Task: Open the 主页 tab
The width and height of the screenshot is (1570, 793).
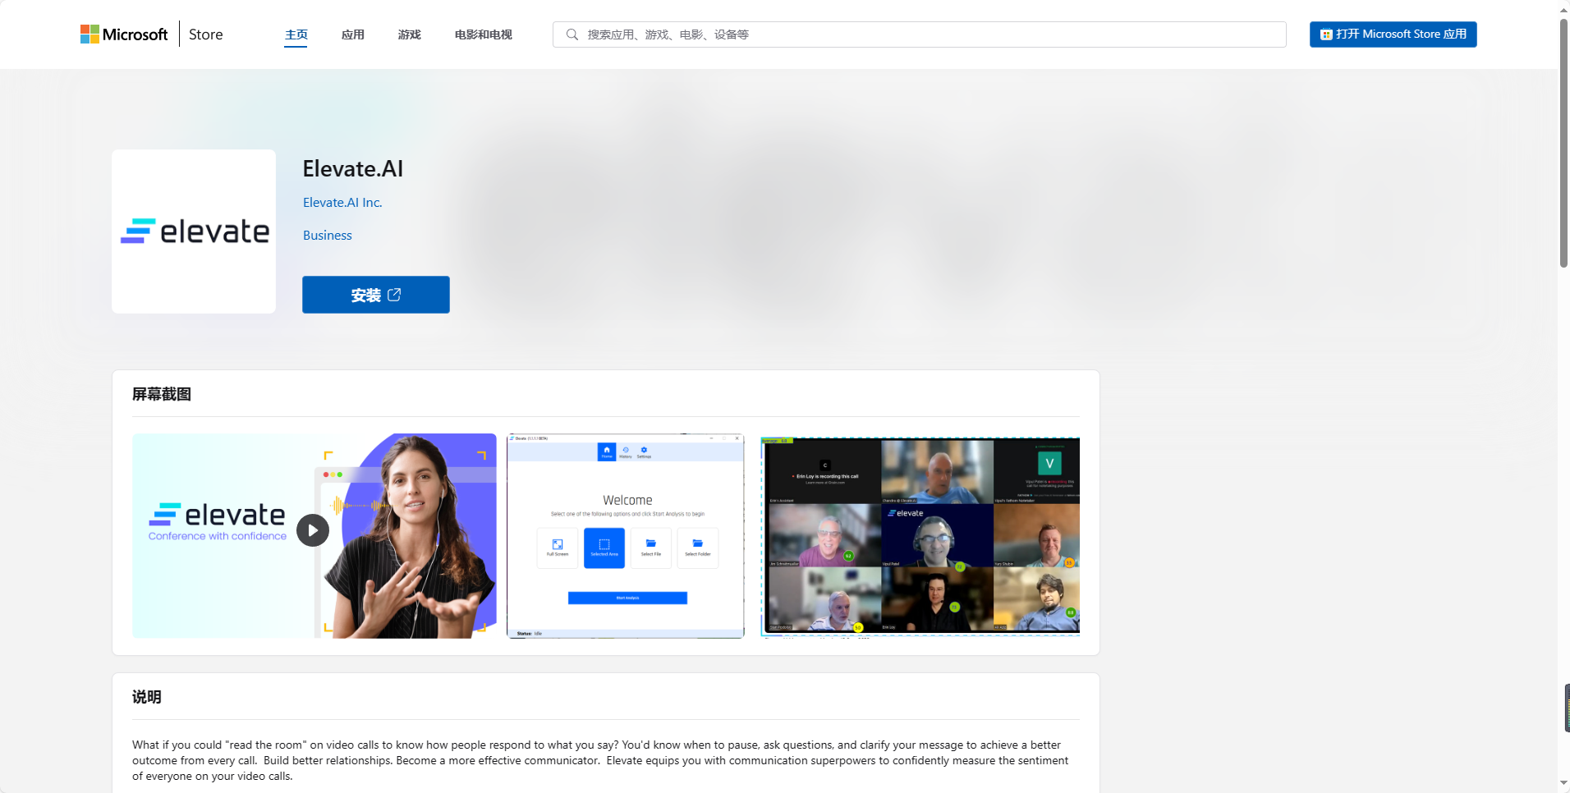Action: pyautogui.click(x=296, y=34)
